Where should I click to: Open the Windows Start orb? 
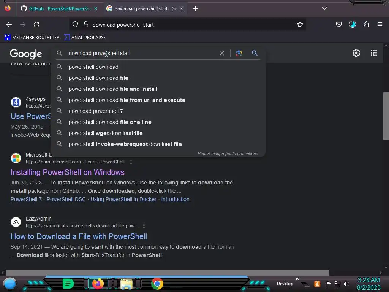(x=10, y=284)
